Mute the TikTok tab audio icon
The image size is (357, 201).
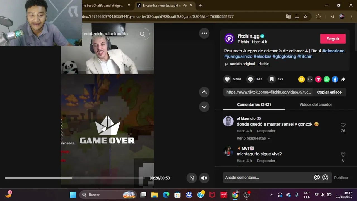tap(185, 5)
